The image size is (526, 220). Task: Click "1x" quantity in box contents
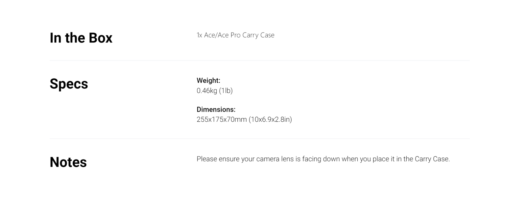[x=200, y=35]
